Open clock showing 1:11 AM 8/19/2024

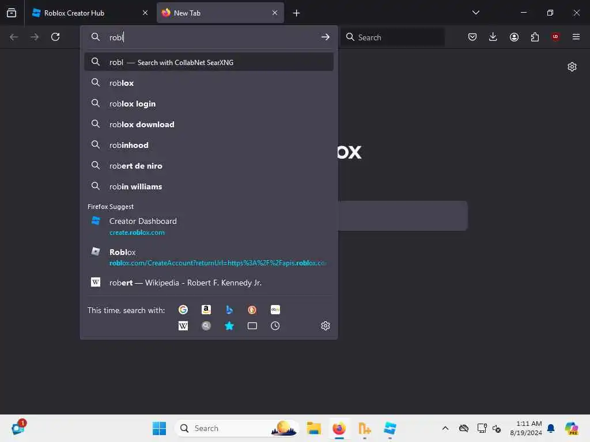point(525,428)
